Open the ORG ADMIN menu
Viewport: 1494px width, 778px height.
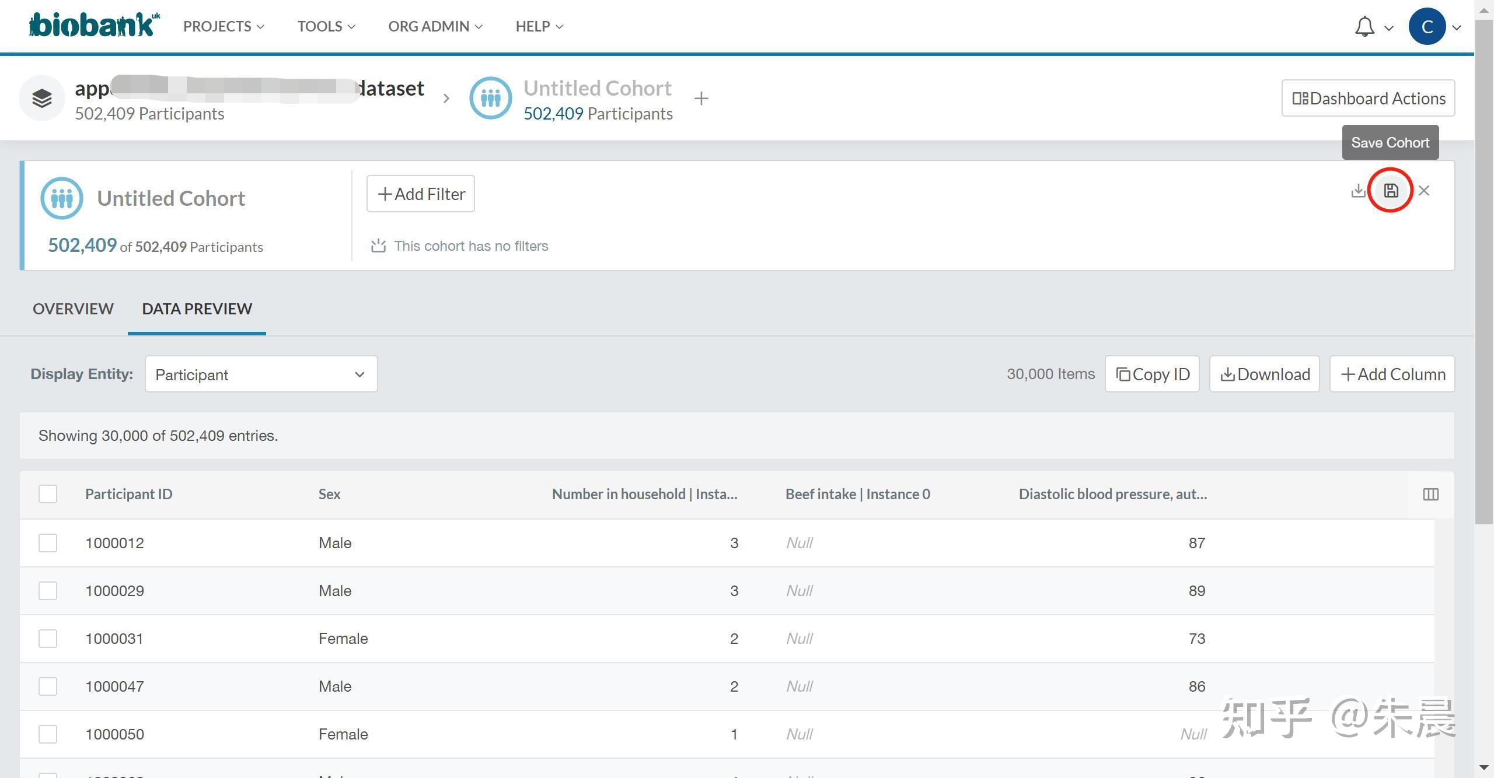[435, 27]
